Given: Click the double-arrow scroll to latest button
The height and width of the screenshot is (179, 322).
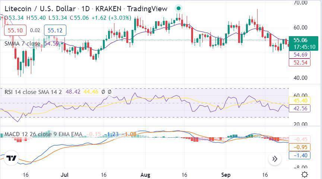Looking at the screenshot, I should point(275,159).
